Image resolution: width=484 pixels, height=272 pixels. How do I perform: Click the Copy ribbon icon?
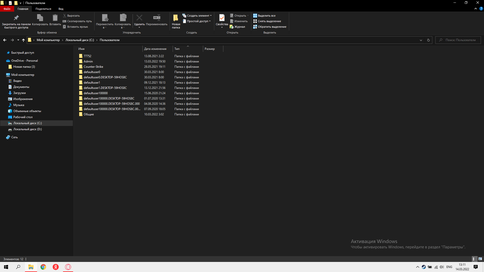40,18
